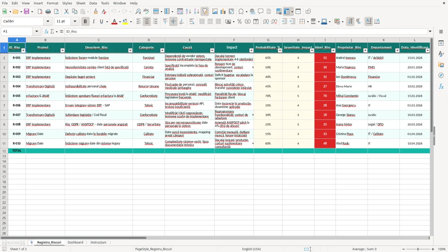The image size is (448, 252).
Task: Click the Add new sheet button
Action: click(x=31, y=242)
